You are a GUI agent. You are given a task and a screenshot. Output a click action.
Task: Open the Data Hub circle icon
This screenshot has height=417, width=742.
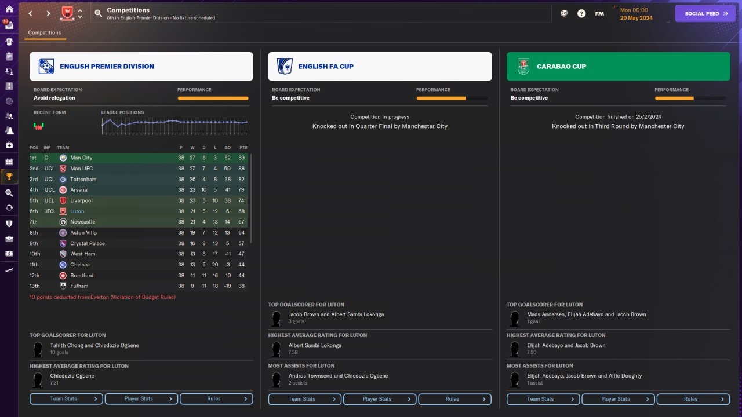point(9,101)
